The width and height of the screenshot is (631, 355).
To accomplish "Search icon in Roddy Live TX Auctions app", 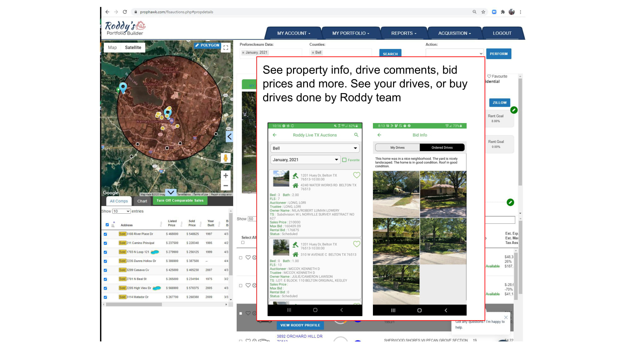I will pyautogui.click(x=356, y=135).
